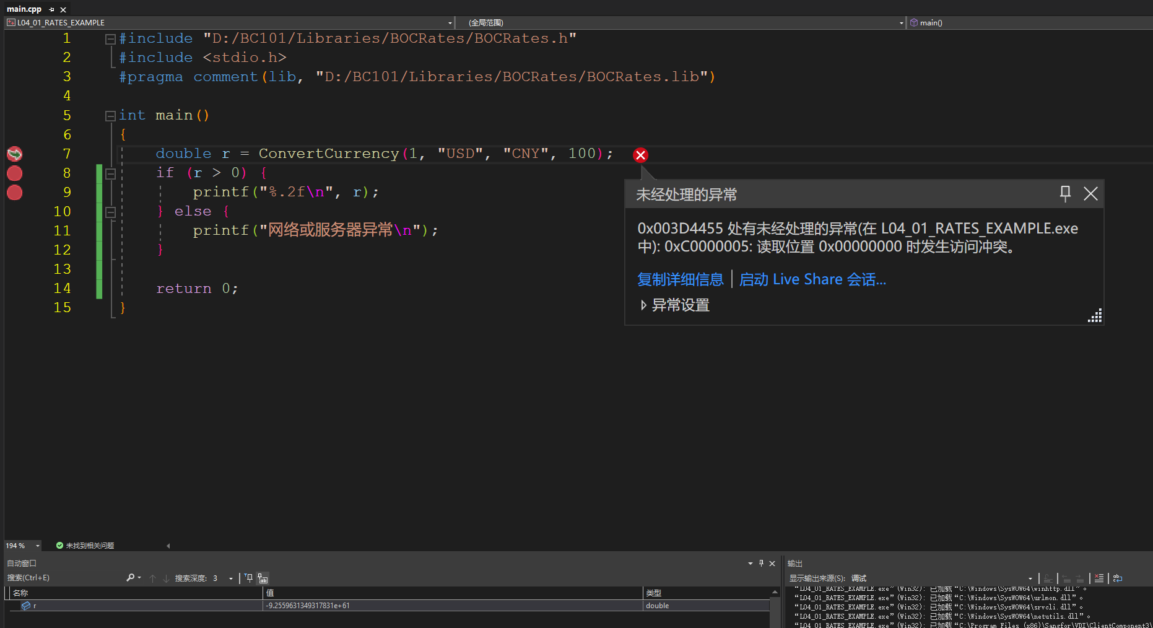The height and width of the screenshot is (628, 1153).
Task: Click the resize grip of the exception popup
Action: (x=1095, y=316)
